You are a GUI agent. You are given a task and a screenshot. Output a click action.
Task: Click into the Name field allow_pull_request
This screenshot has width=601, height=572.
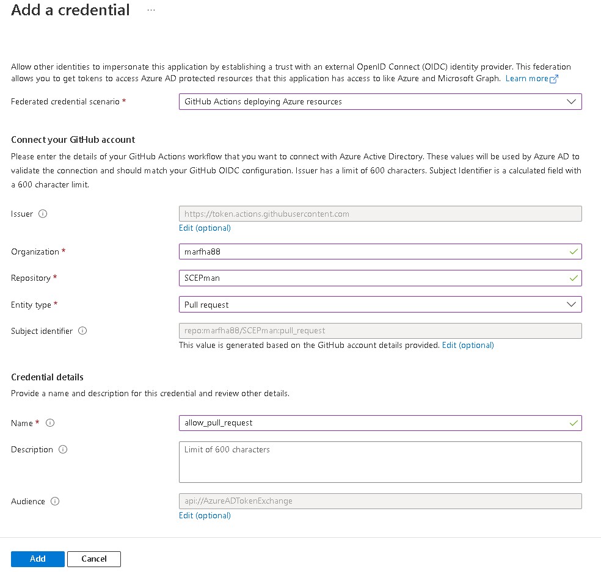point(373,422)
